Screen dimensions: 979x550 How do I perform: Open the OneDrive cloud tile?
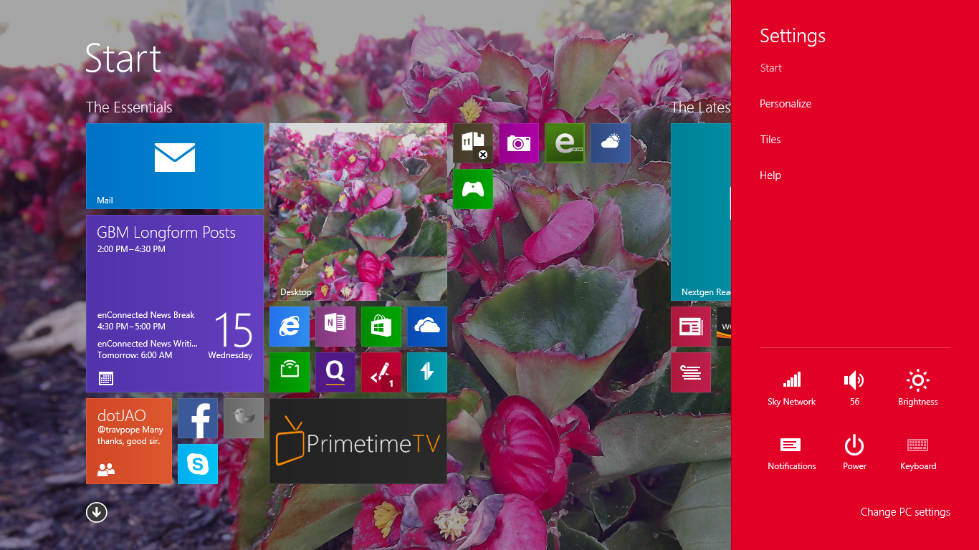click(427, 327)
